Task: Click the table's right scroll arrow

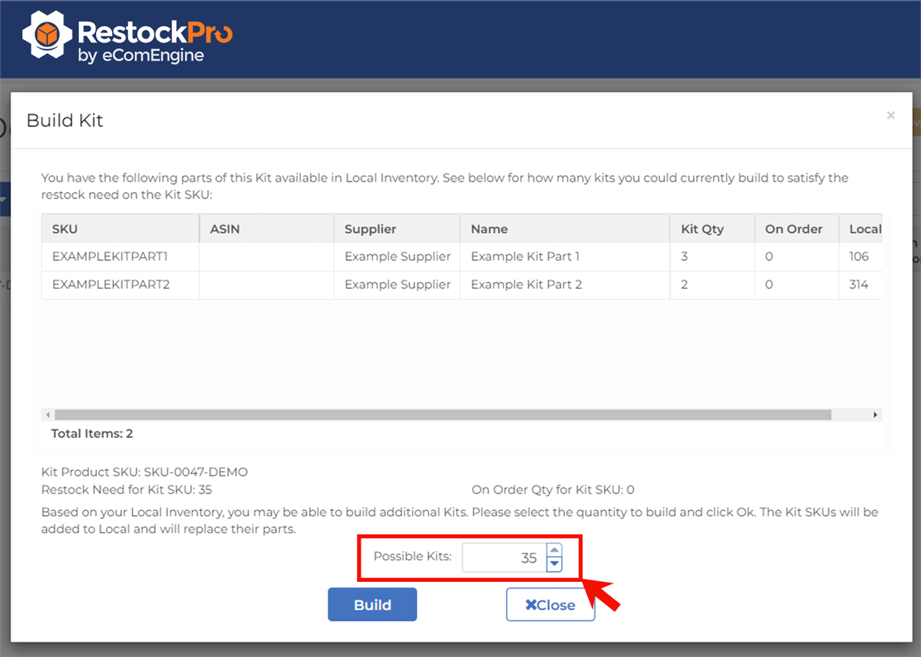Action: [x=875, y=415]
